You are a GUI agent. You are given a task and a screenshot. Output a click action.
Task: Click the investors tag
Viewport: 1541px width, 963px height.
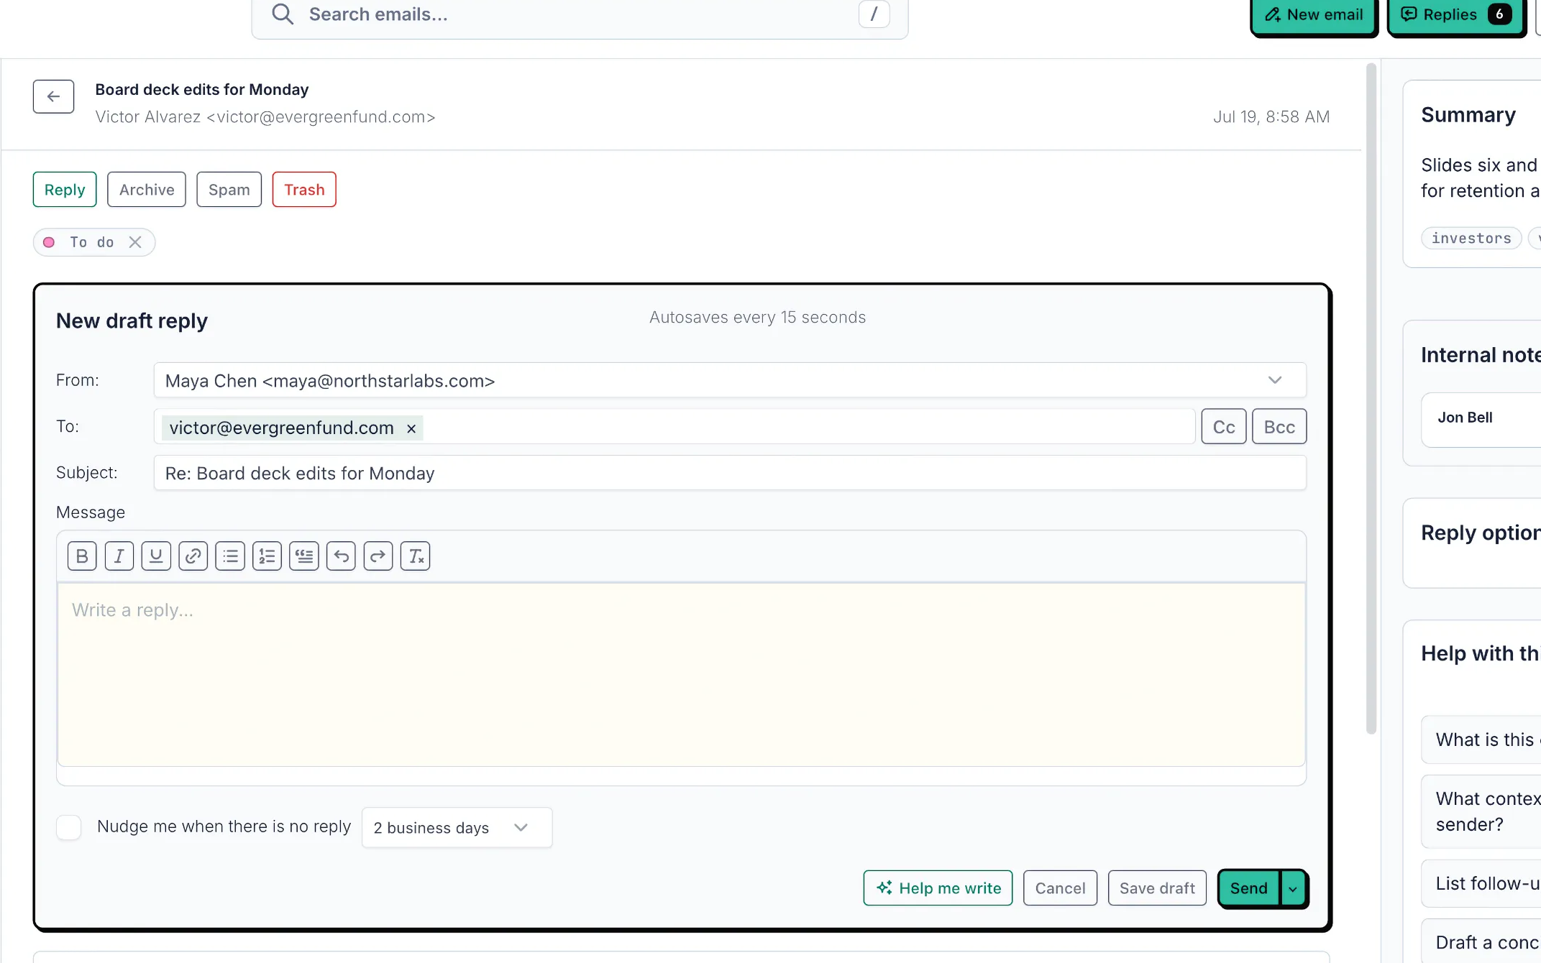1471,239
